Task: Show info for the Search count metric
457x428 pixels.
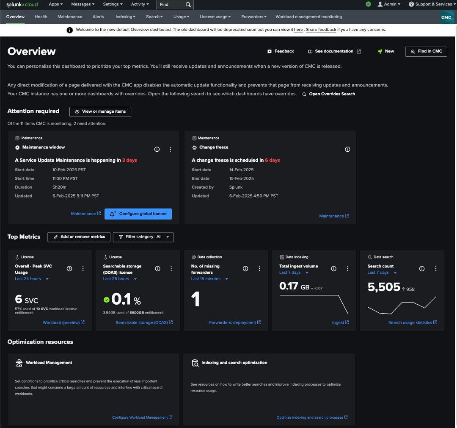Action: (x=422, y=269)
